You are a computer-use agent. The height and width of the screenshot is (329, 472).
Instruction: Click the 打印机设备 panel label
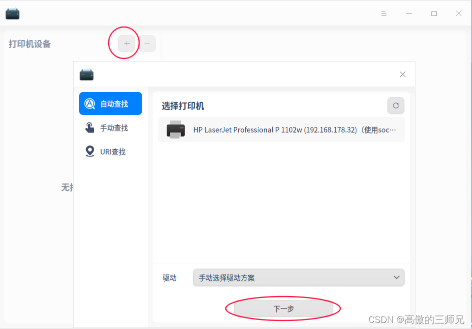tap(29, 44)
